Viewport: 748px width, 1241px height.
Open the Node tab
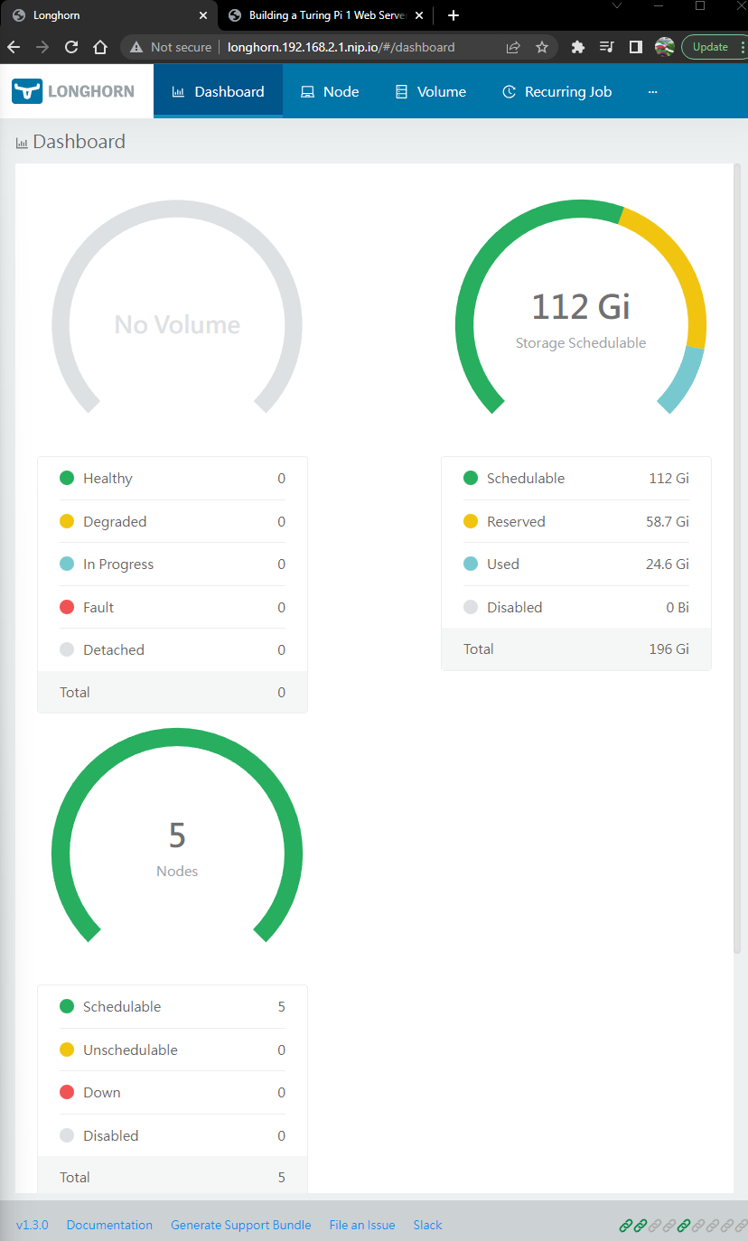[x=330, y=92]
